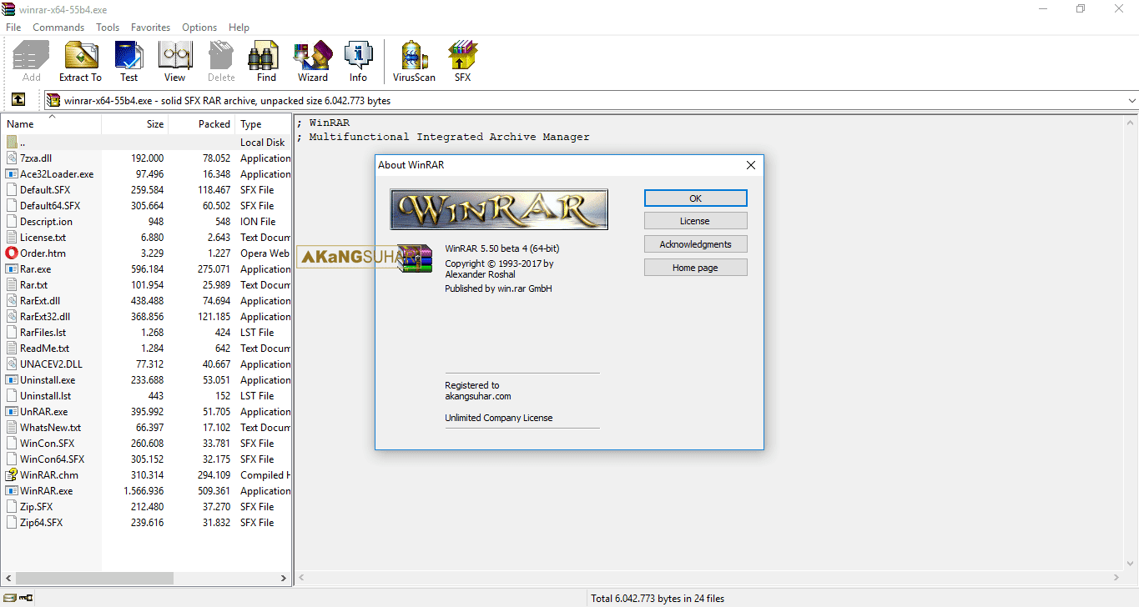Select the WinRAR.chm help file icon
Screen dimensions: 1139x607
[x=12, y=475]
